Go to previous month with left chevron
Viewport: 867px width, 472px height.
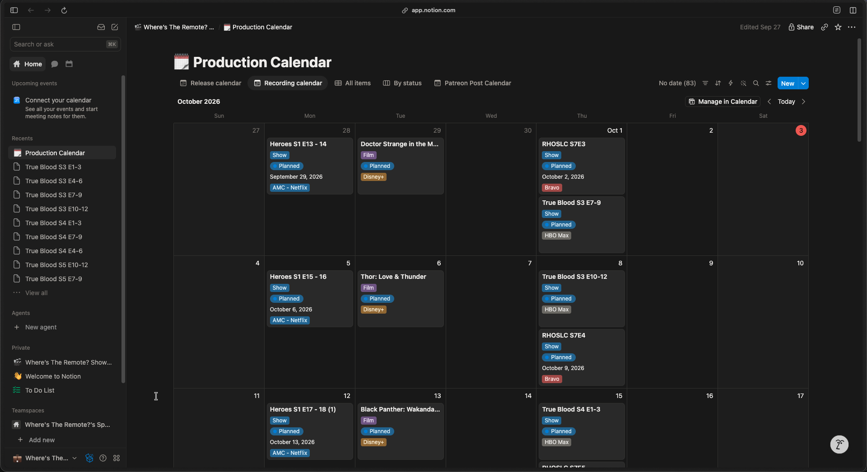769,102
